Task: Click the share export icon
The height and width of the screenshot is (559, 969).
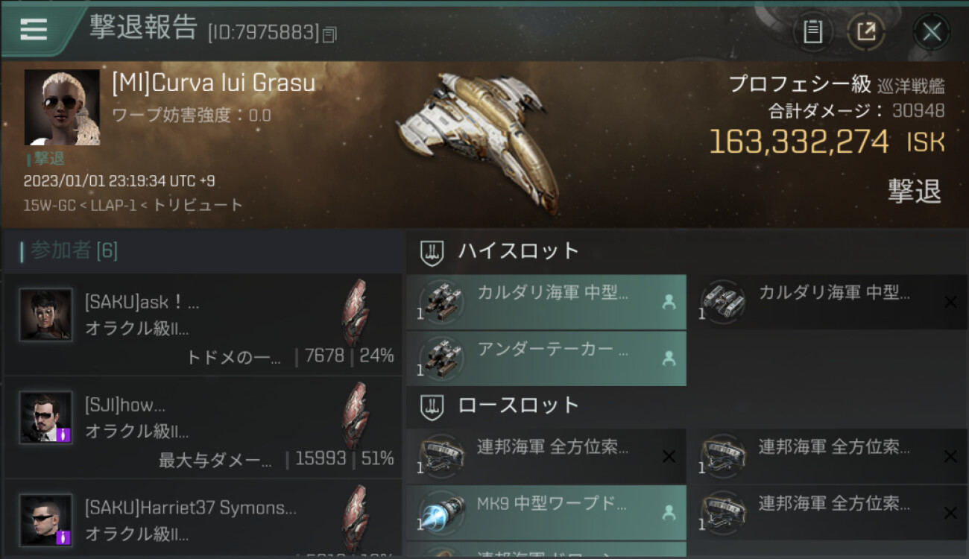Action: tap(865, 31)
